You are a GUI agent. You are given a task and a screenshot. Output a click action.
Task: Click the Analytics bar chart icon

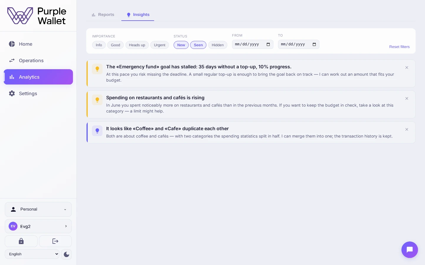click(12, 77)
